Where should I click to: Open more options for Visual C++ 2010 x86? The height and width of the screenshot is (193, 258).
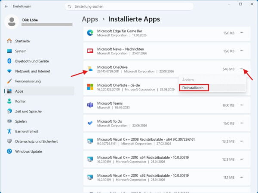tap(241, 177)
